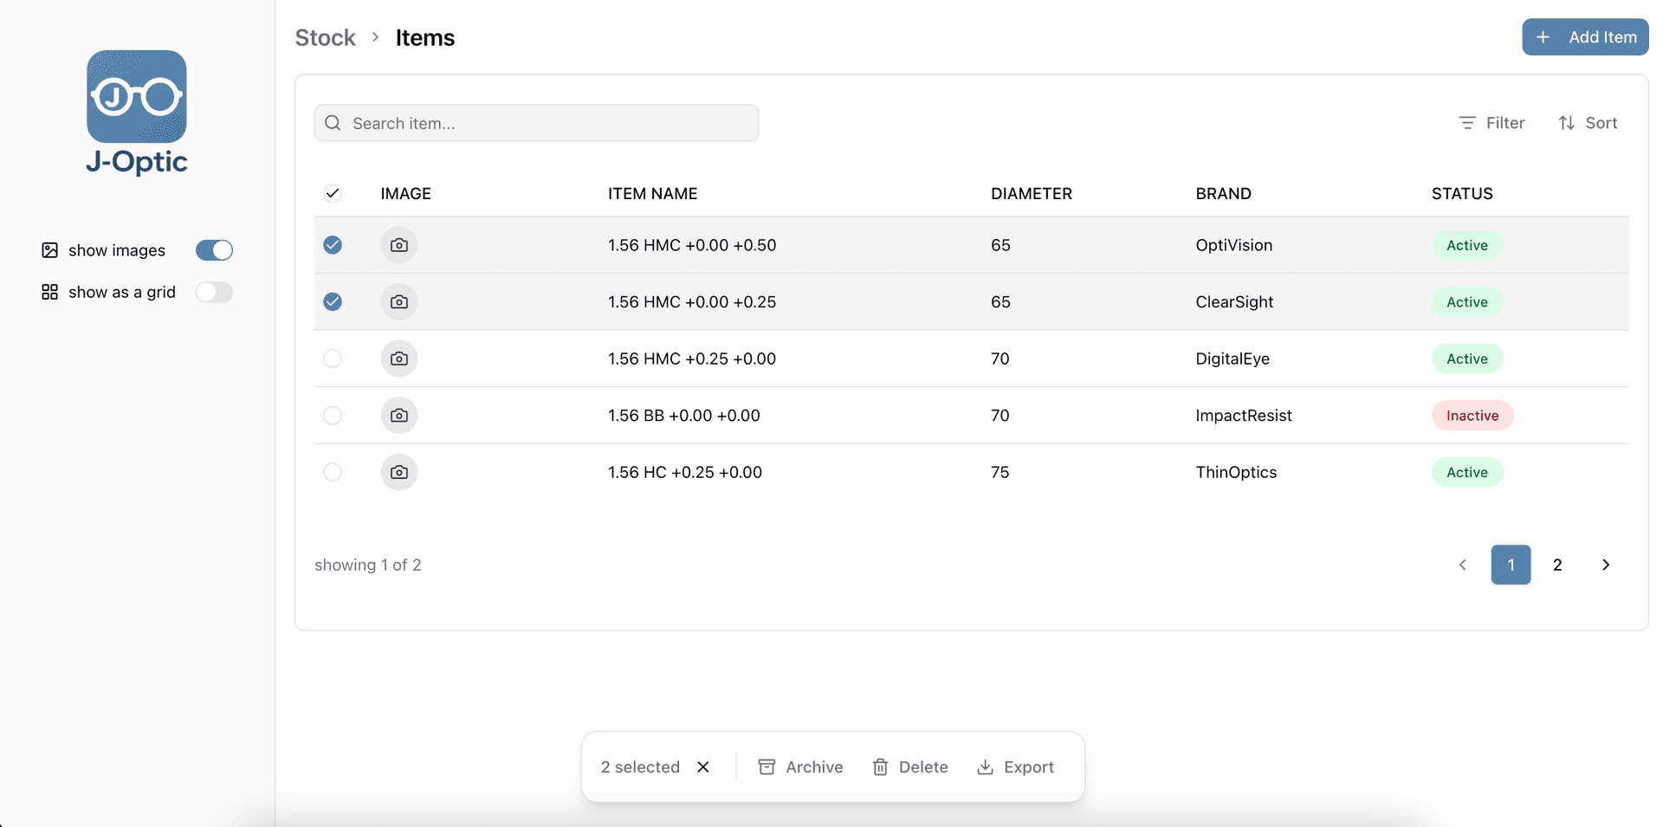Click the J-Optic glasses logo

(137, 97)
